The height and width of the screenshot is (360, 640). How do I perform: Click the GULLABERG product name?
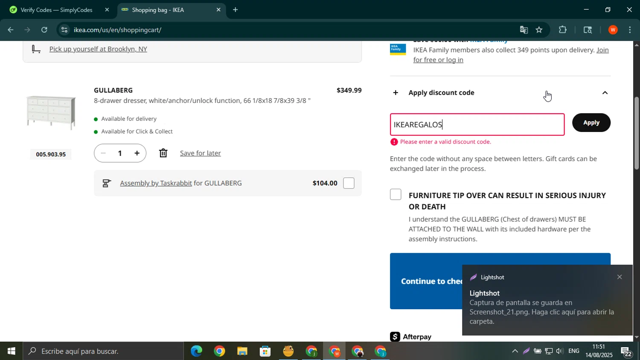(113, 90)
